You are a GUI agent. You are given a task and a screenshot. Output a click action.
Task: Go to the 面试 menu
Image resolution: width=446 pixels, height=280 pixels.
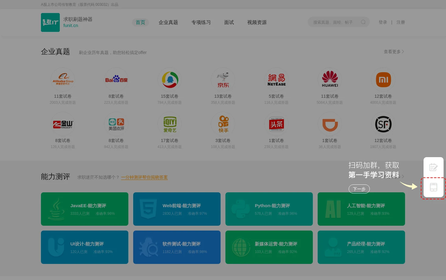[229, 22]
